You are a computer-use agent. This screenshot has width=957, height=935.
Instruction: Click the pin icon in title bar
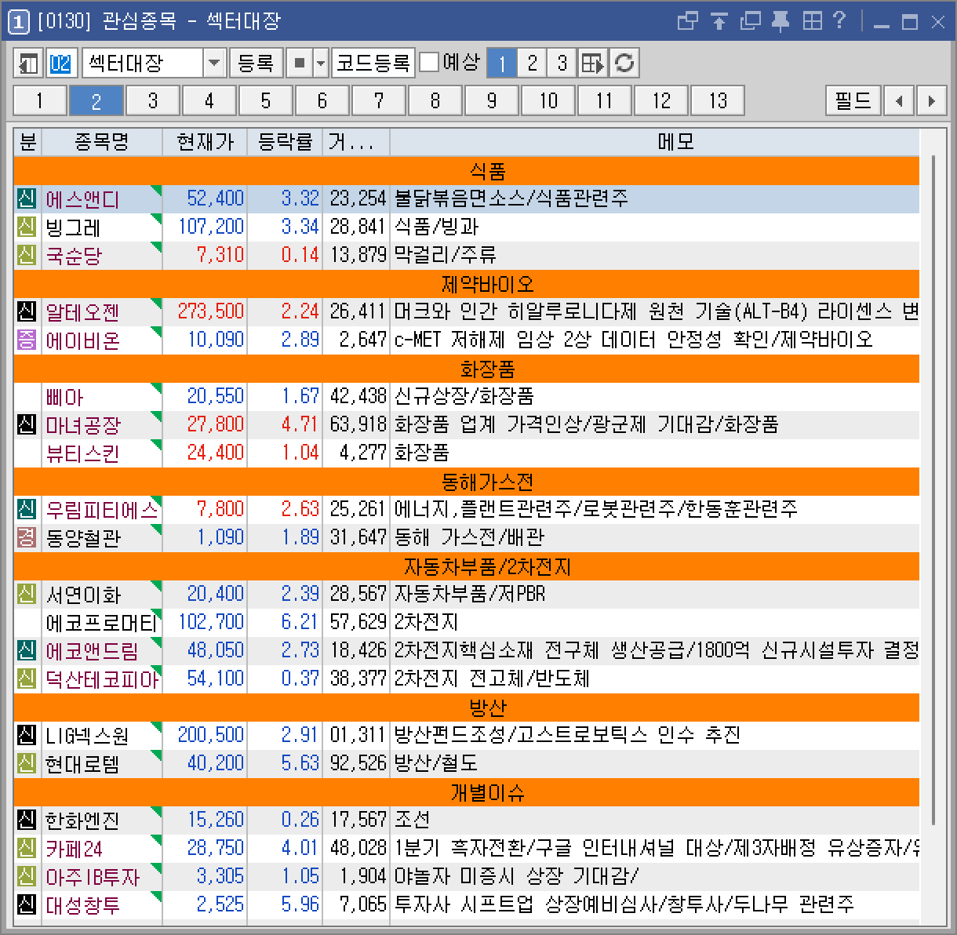click(x=781, y=21)
